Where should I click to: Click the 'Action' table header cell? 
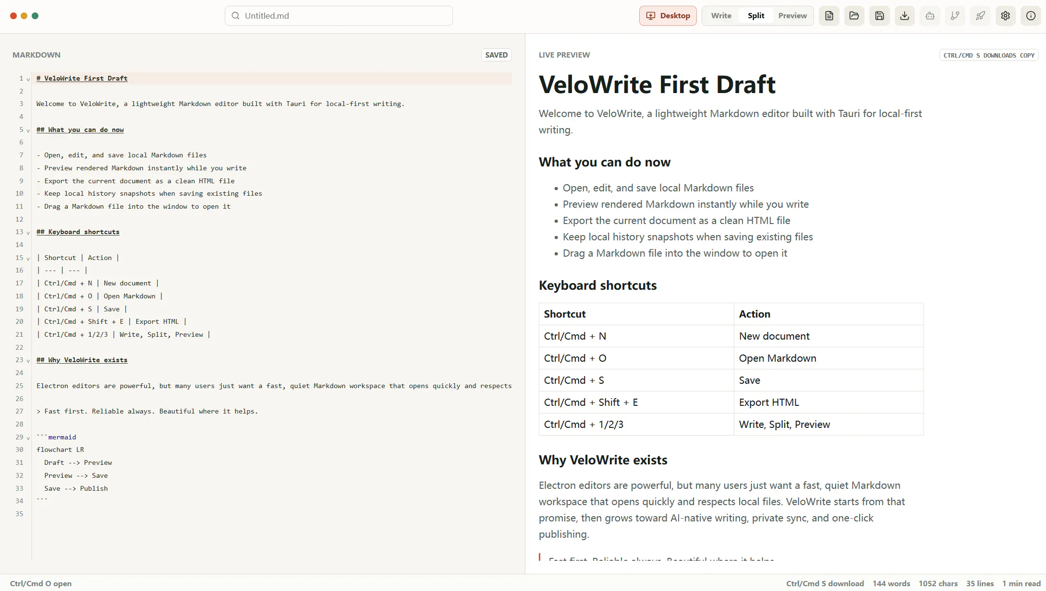coord(828,314)
